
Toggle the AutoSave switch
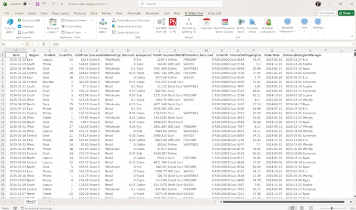click(27, 4)
